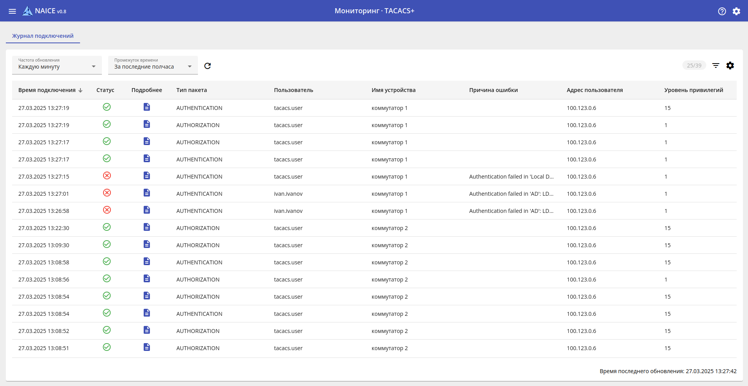748x386 pixels.
Task: Expand the 'Промежуток времени' dropdown
Action: point(153,65)
